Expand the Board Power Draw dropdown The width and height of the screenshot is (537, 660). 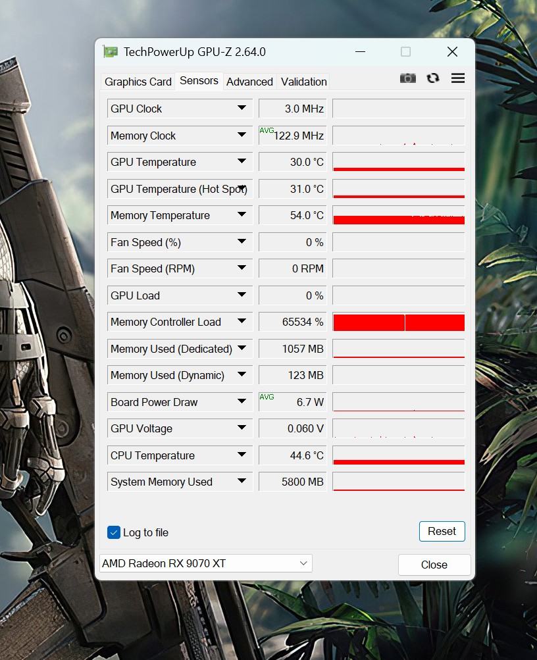pyautogui.click(x=242, y=401)
